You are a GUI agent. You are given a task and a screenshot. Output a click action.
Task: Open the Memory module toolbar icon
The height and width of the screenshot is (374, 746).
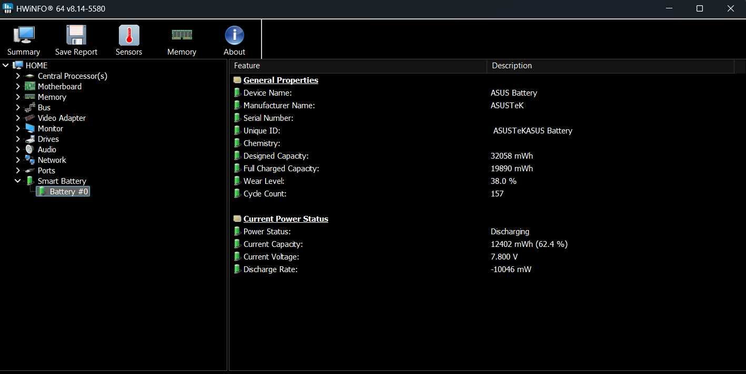point(182,35)
